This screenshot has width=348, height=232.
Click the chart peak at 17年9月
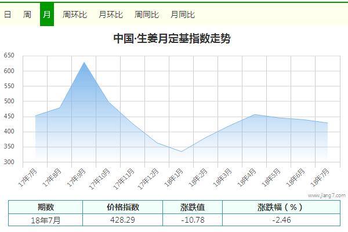[84, 63]
